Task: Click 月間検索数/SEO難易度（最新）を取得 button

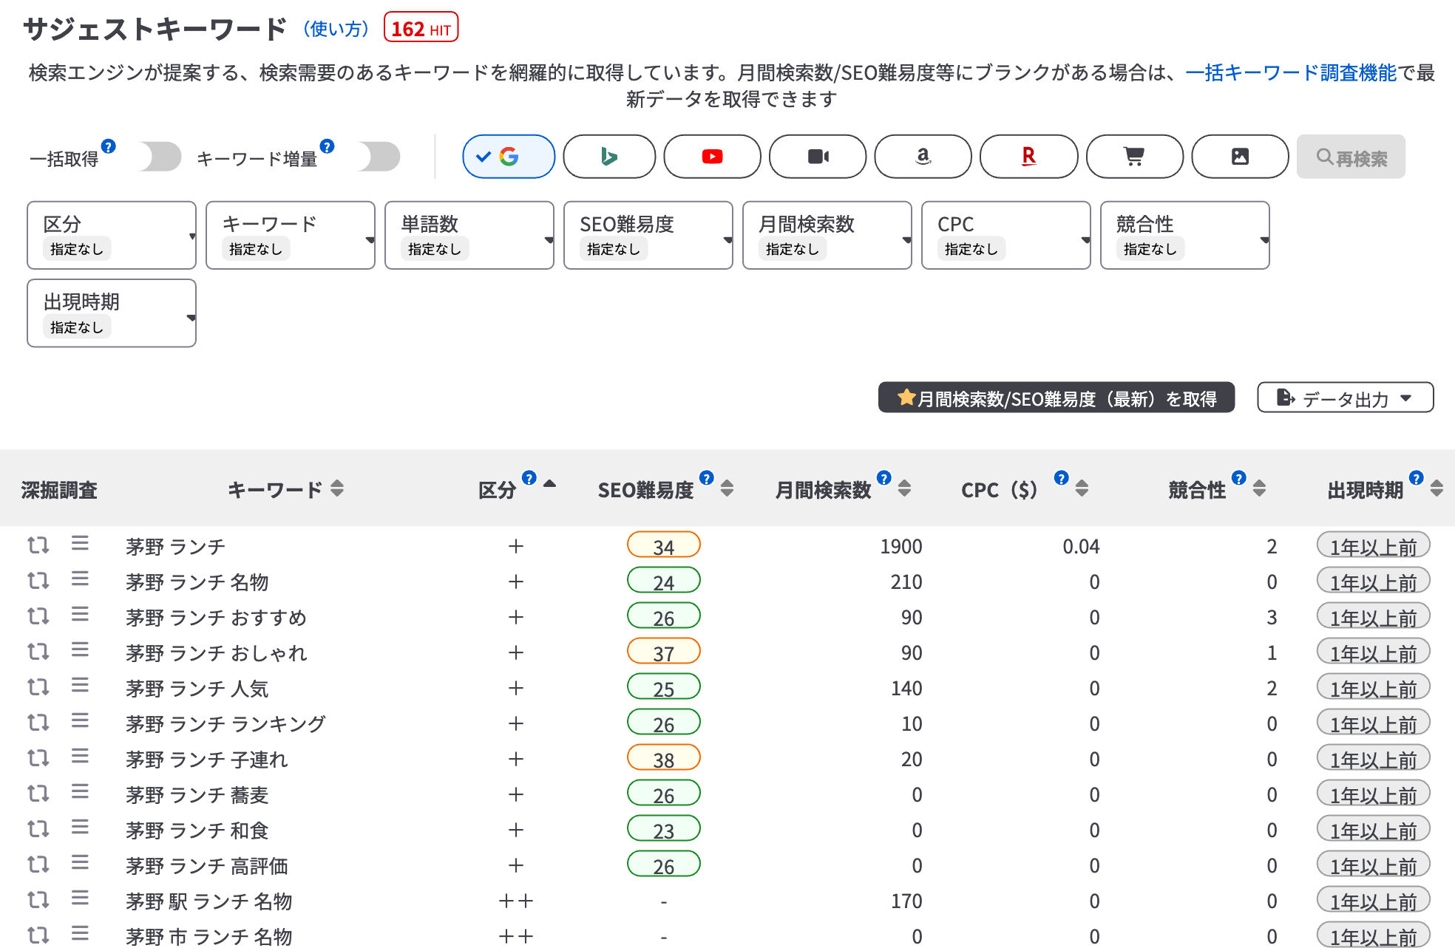Action: pyautogui.click(x=1057, y=398)
